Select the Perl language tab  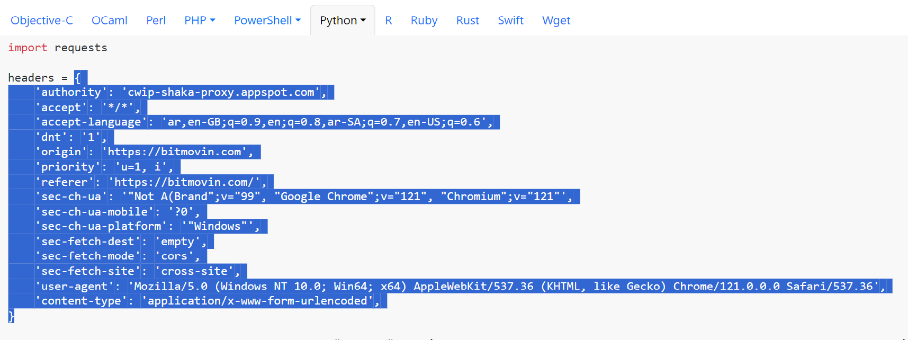click(156, 21)
